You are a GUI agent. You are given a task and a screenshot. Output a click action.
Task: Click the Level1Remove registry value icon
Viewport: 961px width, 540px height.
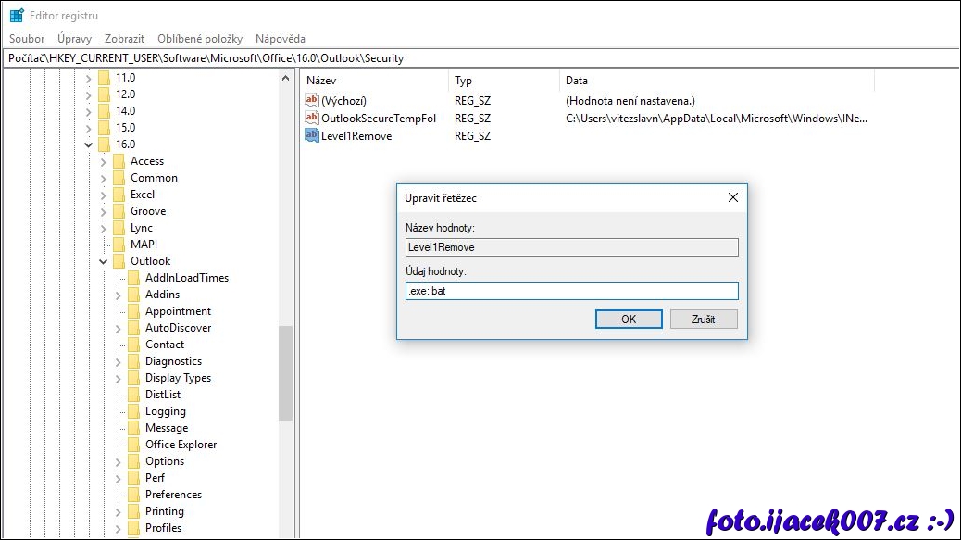[x=312, y=135]
